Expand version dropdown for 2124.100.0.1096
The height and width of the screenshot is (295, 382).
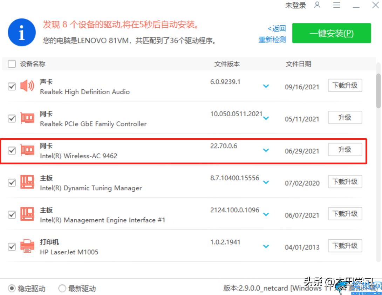point(266,214)
